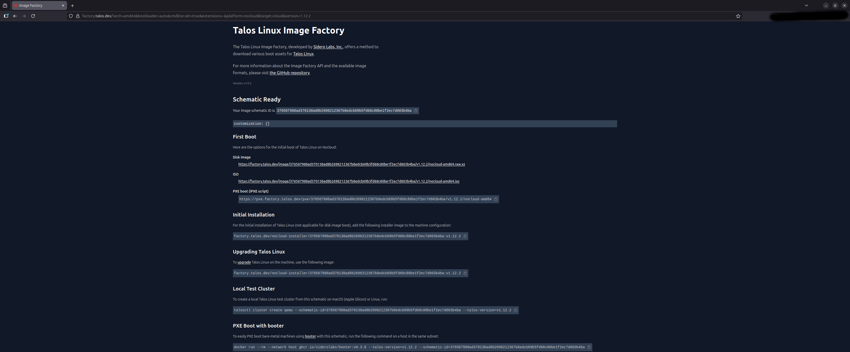Click the URL address bar field
The width and height of the screenshot is (850, 352).
(396, 16)
